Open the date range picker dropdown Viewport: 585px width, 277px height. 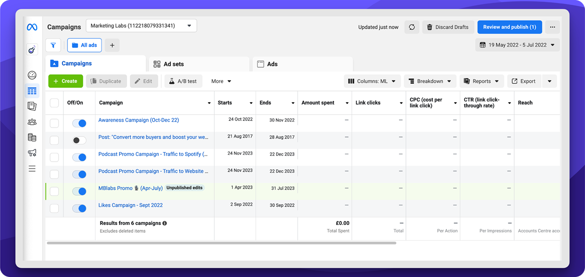(517, 45)
